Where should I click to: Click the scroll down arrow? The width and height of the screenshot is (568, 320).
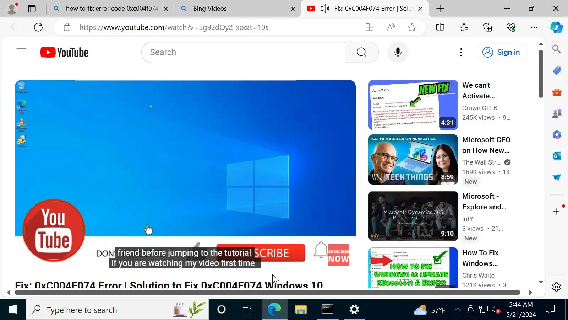541,282
